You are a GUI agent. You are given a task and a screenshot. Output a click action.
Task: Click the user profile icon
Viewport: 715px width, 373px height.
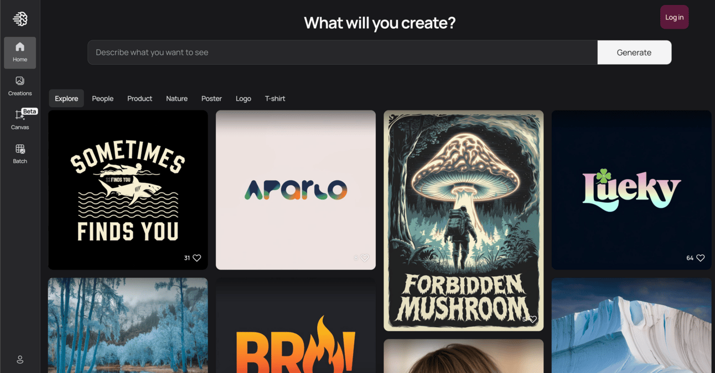(20, 360)
